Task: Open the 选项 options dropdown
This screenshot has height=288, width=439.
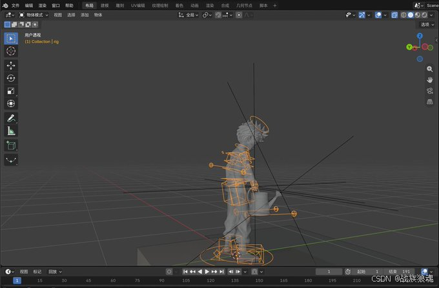Action: (x=427, y=24)
